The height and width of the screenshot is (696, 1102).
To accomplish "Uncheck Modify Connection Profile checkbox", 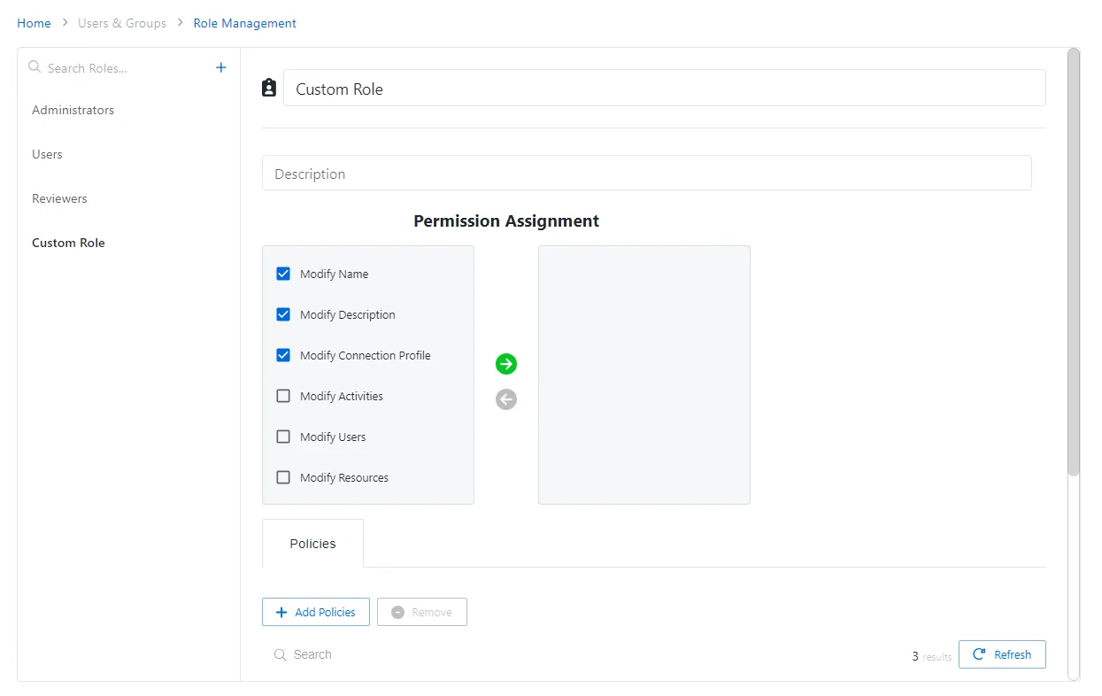I will click(x=283, y=355).
